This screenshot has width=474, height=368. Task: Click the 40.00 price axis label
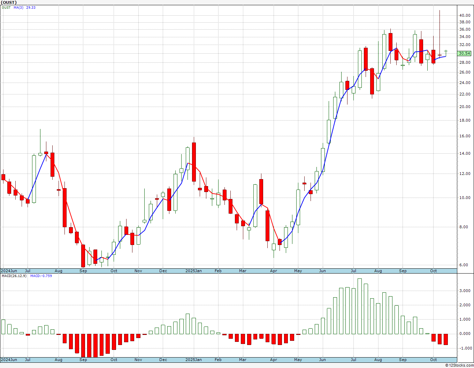point(465,15)
